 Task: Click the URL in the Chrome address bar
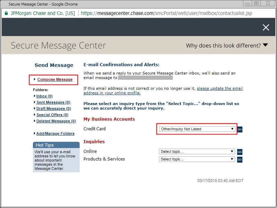pyautogui.click(x=167, y=13)
